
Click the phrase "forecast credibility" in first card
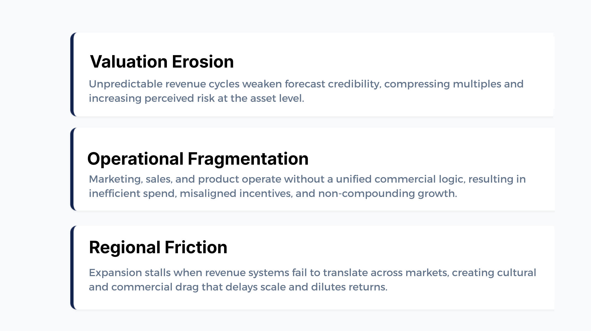click(333, 84)
